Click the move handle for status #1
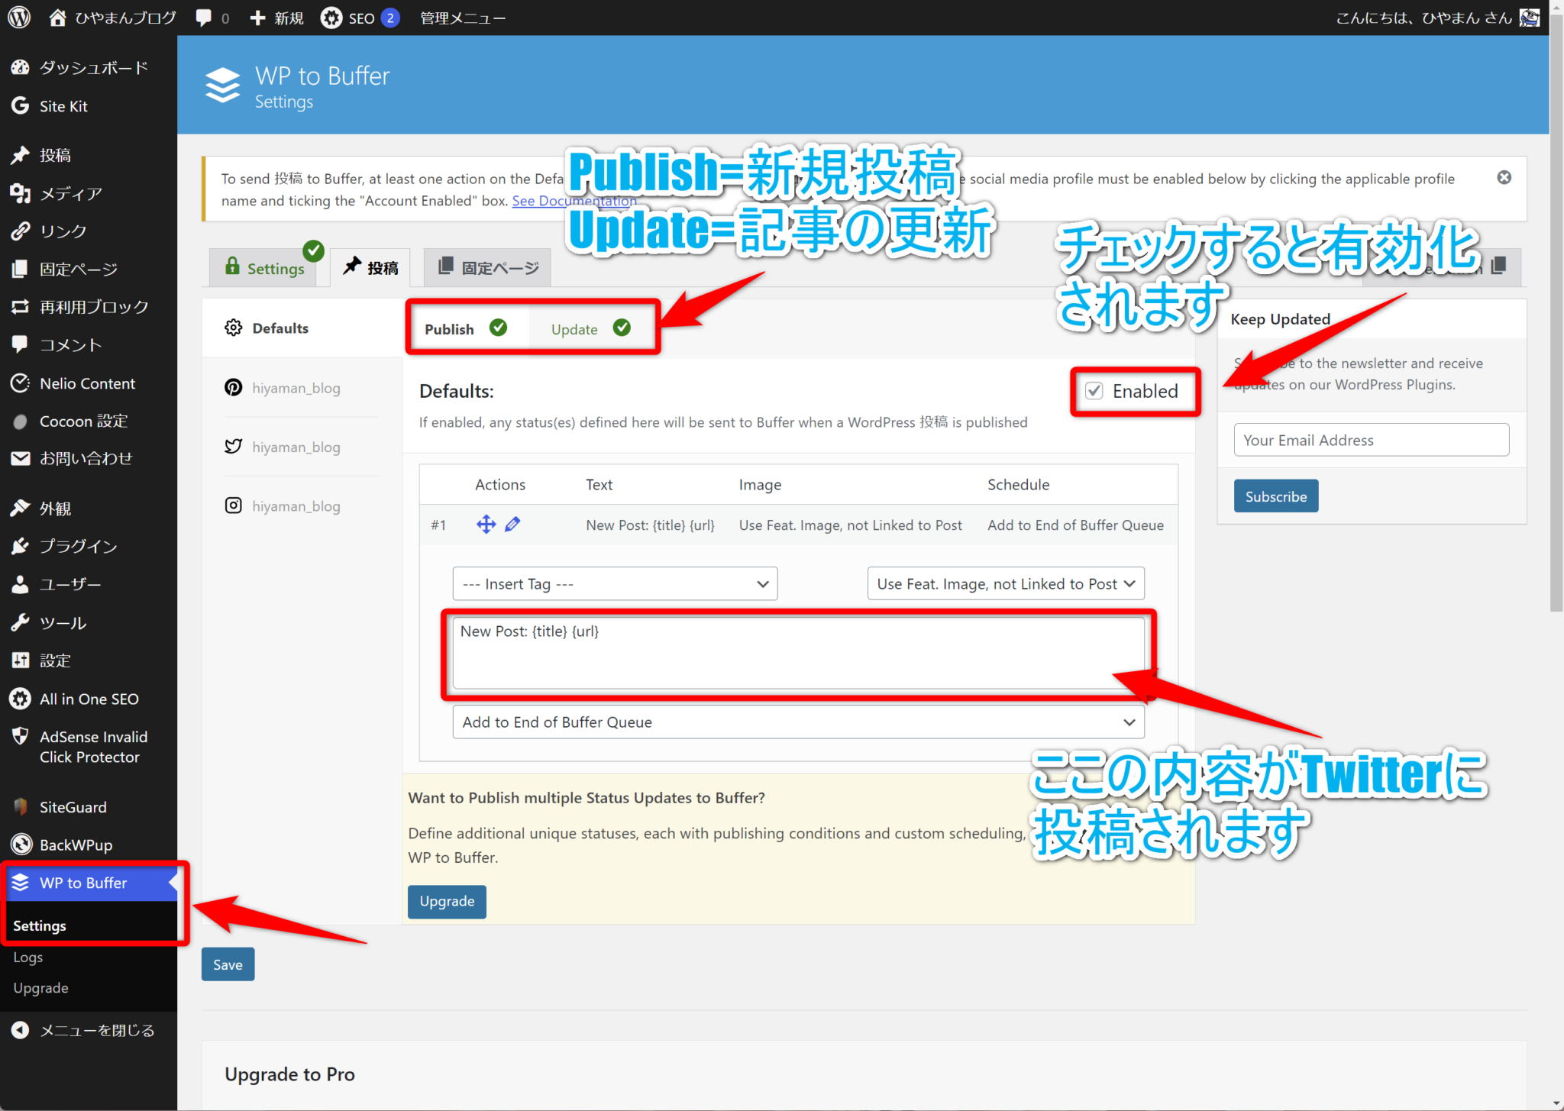Viewport: 1564px width, 1111px height. (x=486, y=524)
